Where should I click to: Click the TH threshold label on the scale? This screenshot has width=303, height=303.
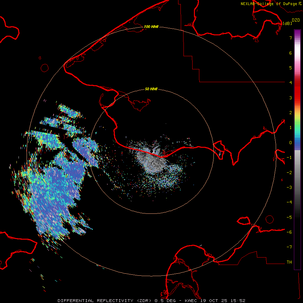pos(289,262)
